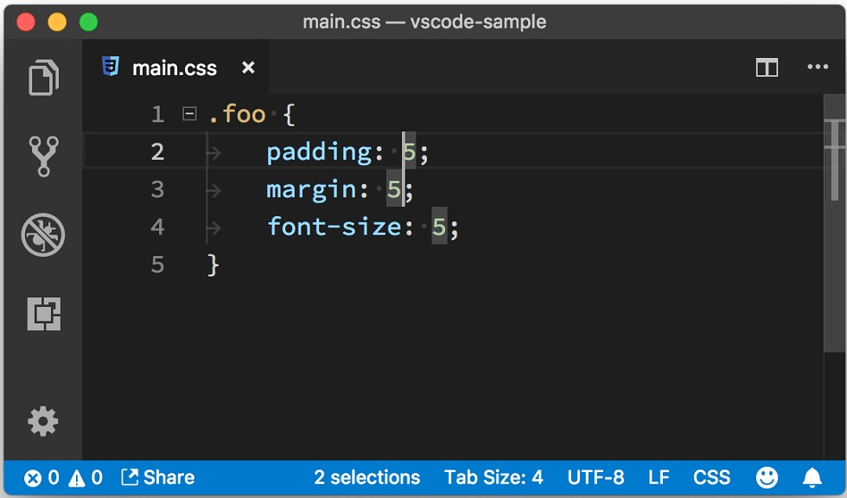Image resolution: width=847 pixels, height=498 pixels.
Task: Split the editor with the layout icon
Action: point(767,67)
